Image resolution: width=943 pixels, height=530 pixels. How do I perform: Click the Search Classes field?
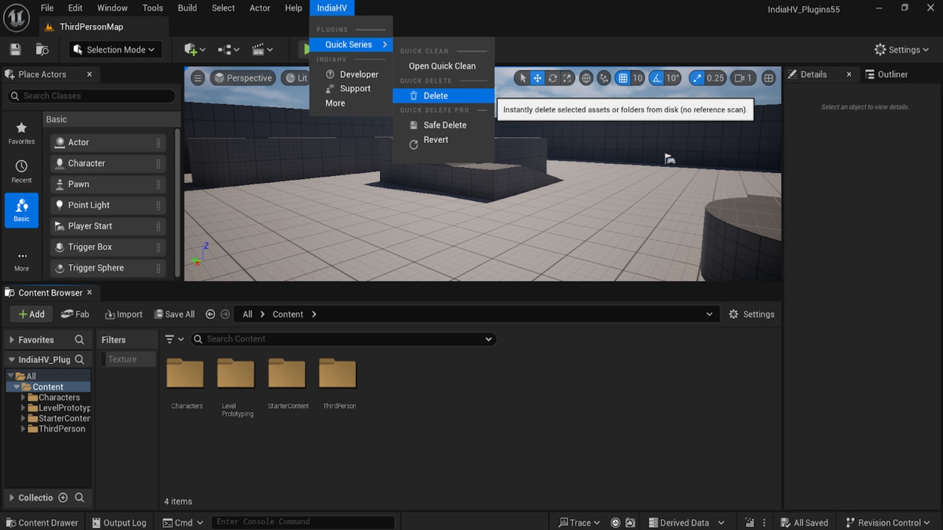pos(92,96)
